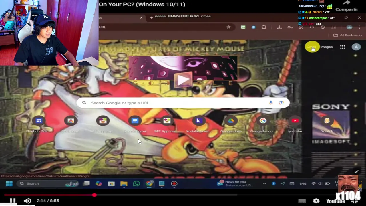Click the Search Google or type a URL box
The image size is (366, 206).
[183, 103]
